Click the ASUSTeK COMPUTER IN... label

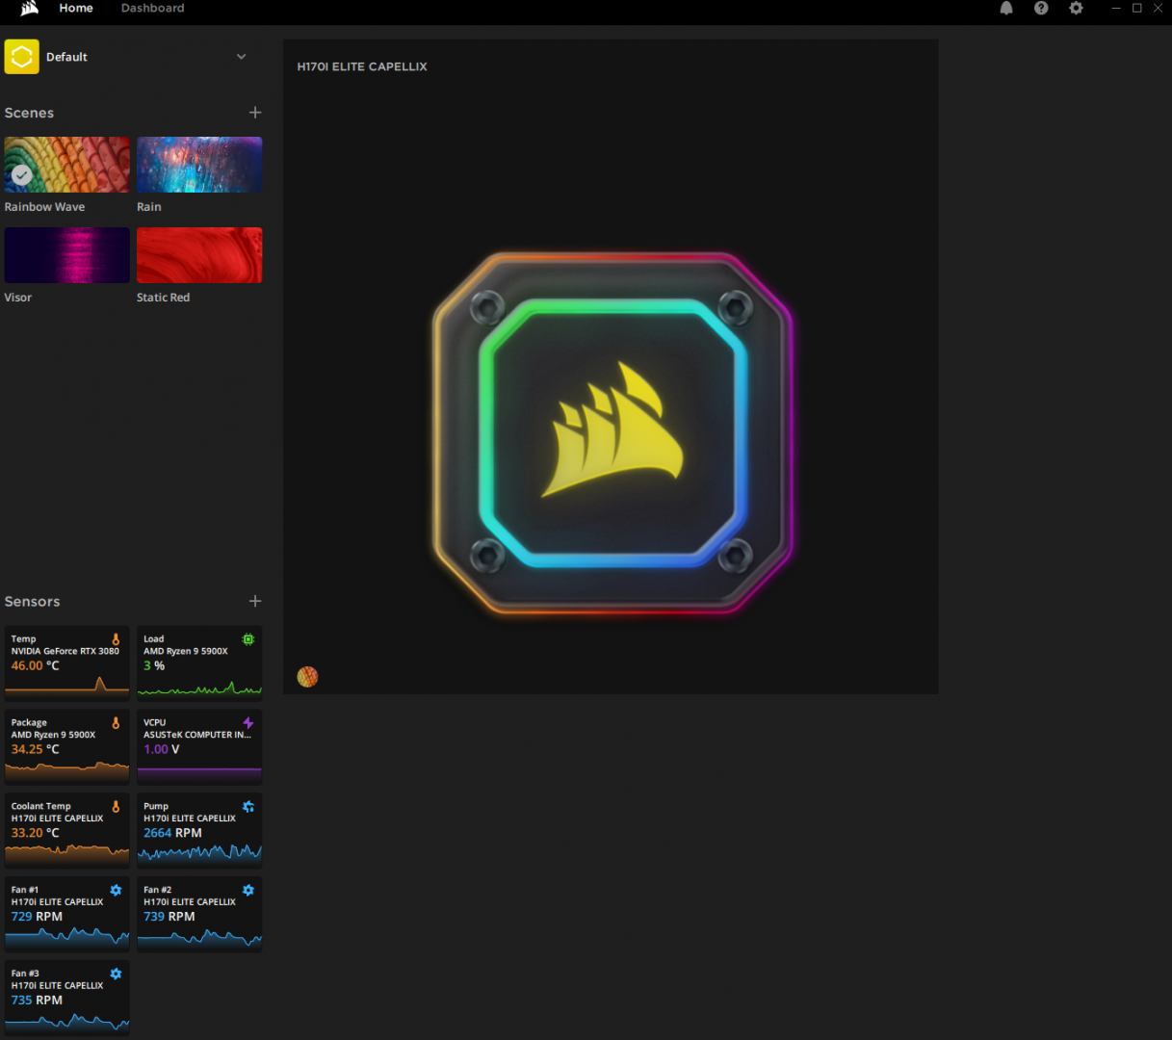click(197, 735)
